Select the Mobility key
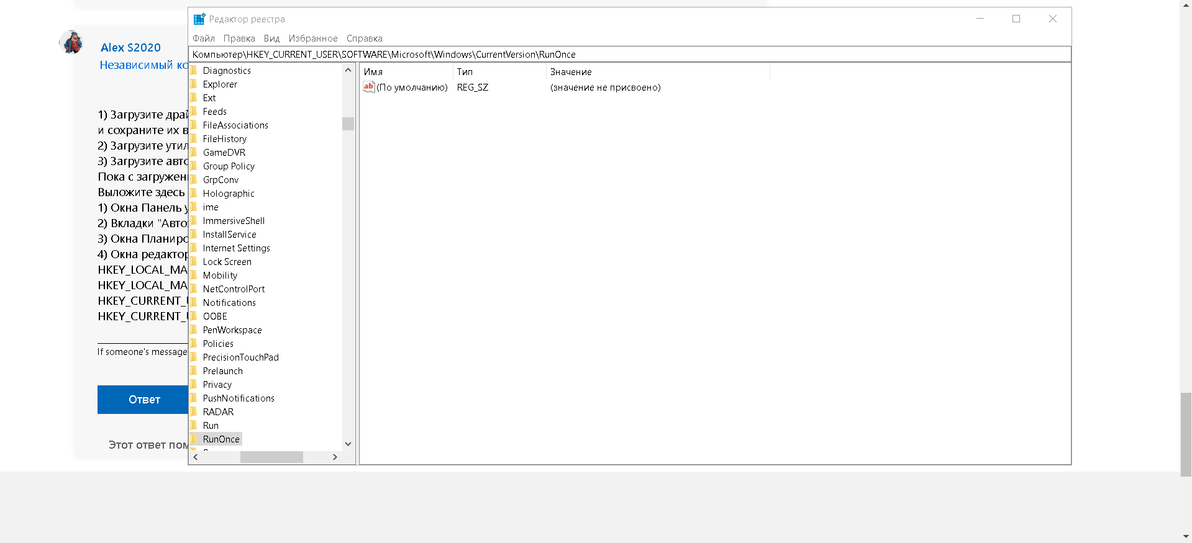The image size is (1192, 543). pos(220,276)
